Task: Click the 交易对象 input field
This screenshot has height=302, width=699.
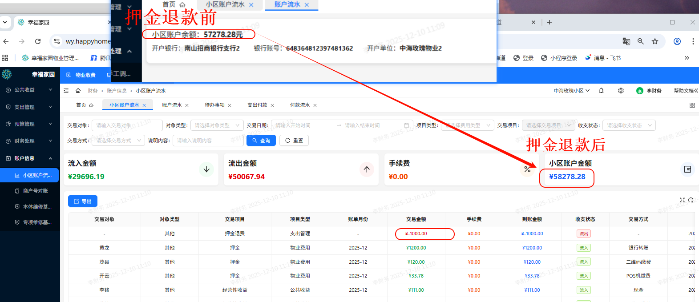Action: point(125,125)
